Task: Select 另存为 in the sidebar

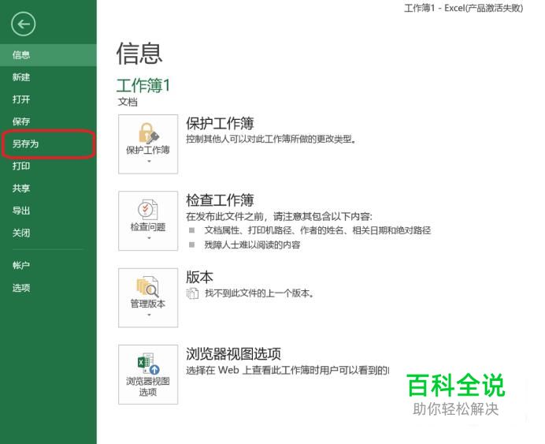Action: pyautogui.click(x=25, y=144)
